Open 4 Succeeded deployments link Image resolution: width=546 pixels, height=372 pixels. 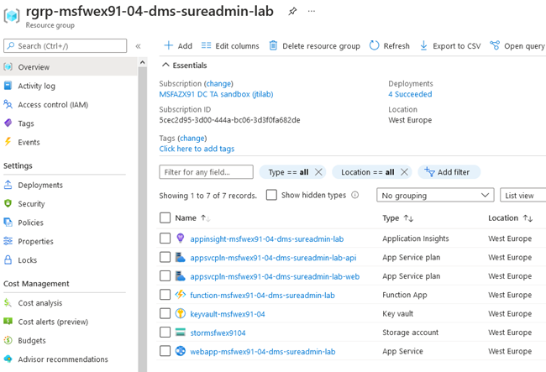410,94
